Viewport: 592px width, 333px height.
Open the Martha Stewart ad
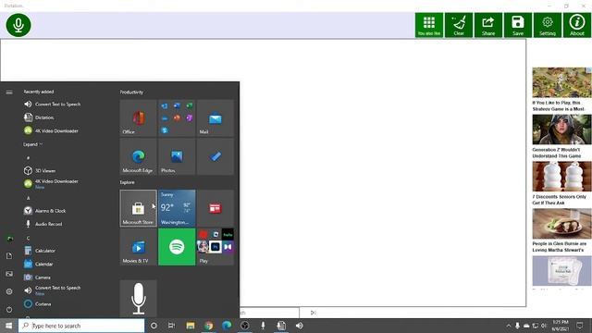(561, 224)
